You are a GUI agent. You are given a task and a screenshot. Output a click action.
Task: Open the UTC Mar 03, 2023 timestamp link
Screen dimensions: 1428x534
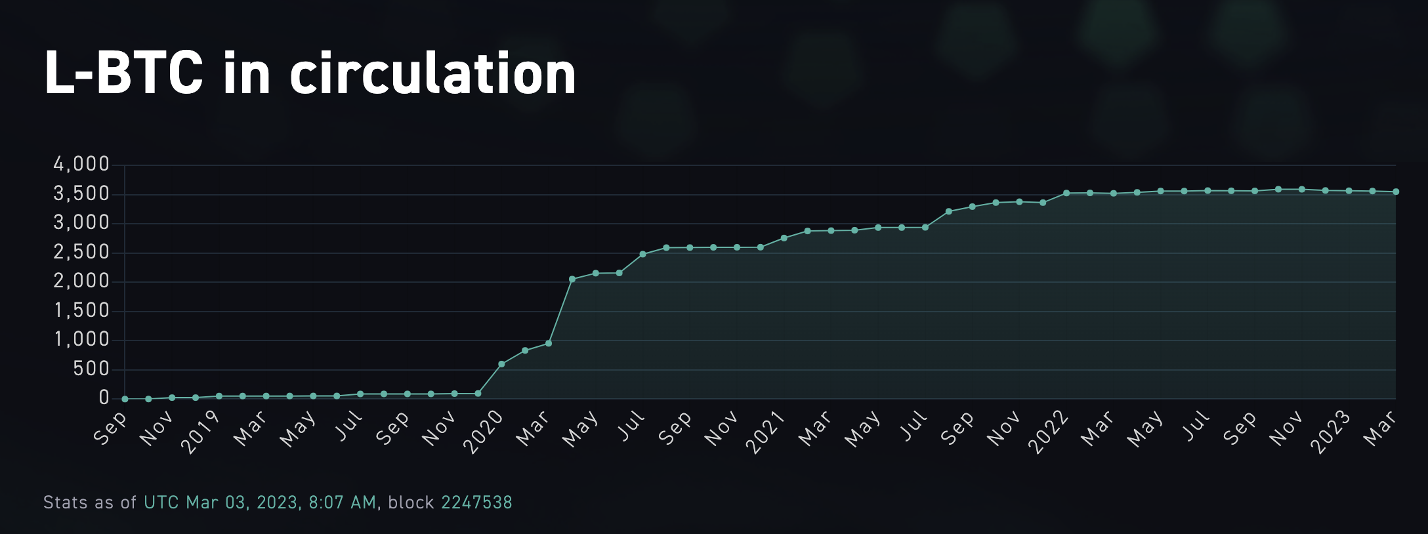click(x=260, y=503)
